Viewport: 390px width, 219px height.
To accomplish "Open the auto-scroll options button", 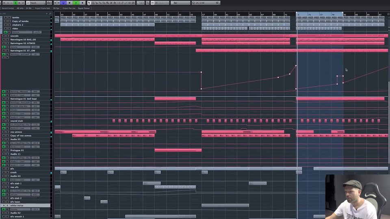I will tap(49, 3).
